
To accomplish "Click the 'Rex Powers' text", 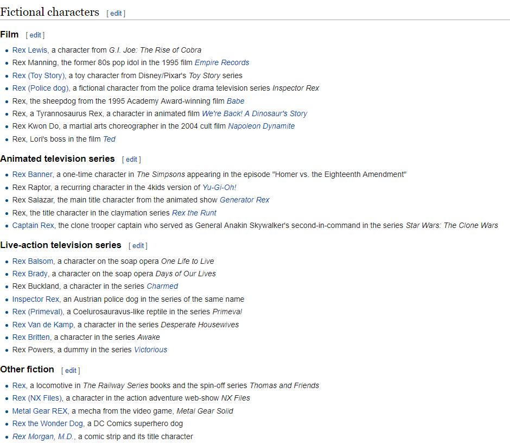I will (33, 350).
